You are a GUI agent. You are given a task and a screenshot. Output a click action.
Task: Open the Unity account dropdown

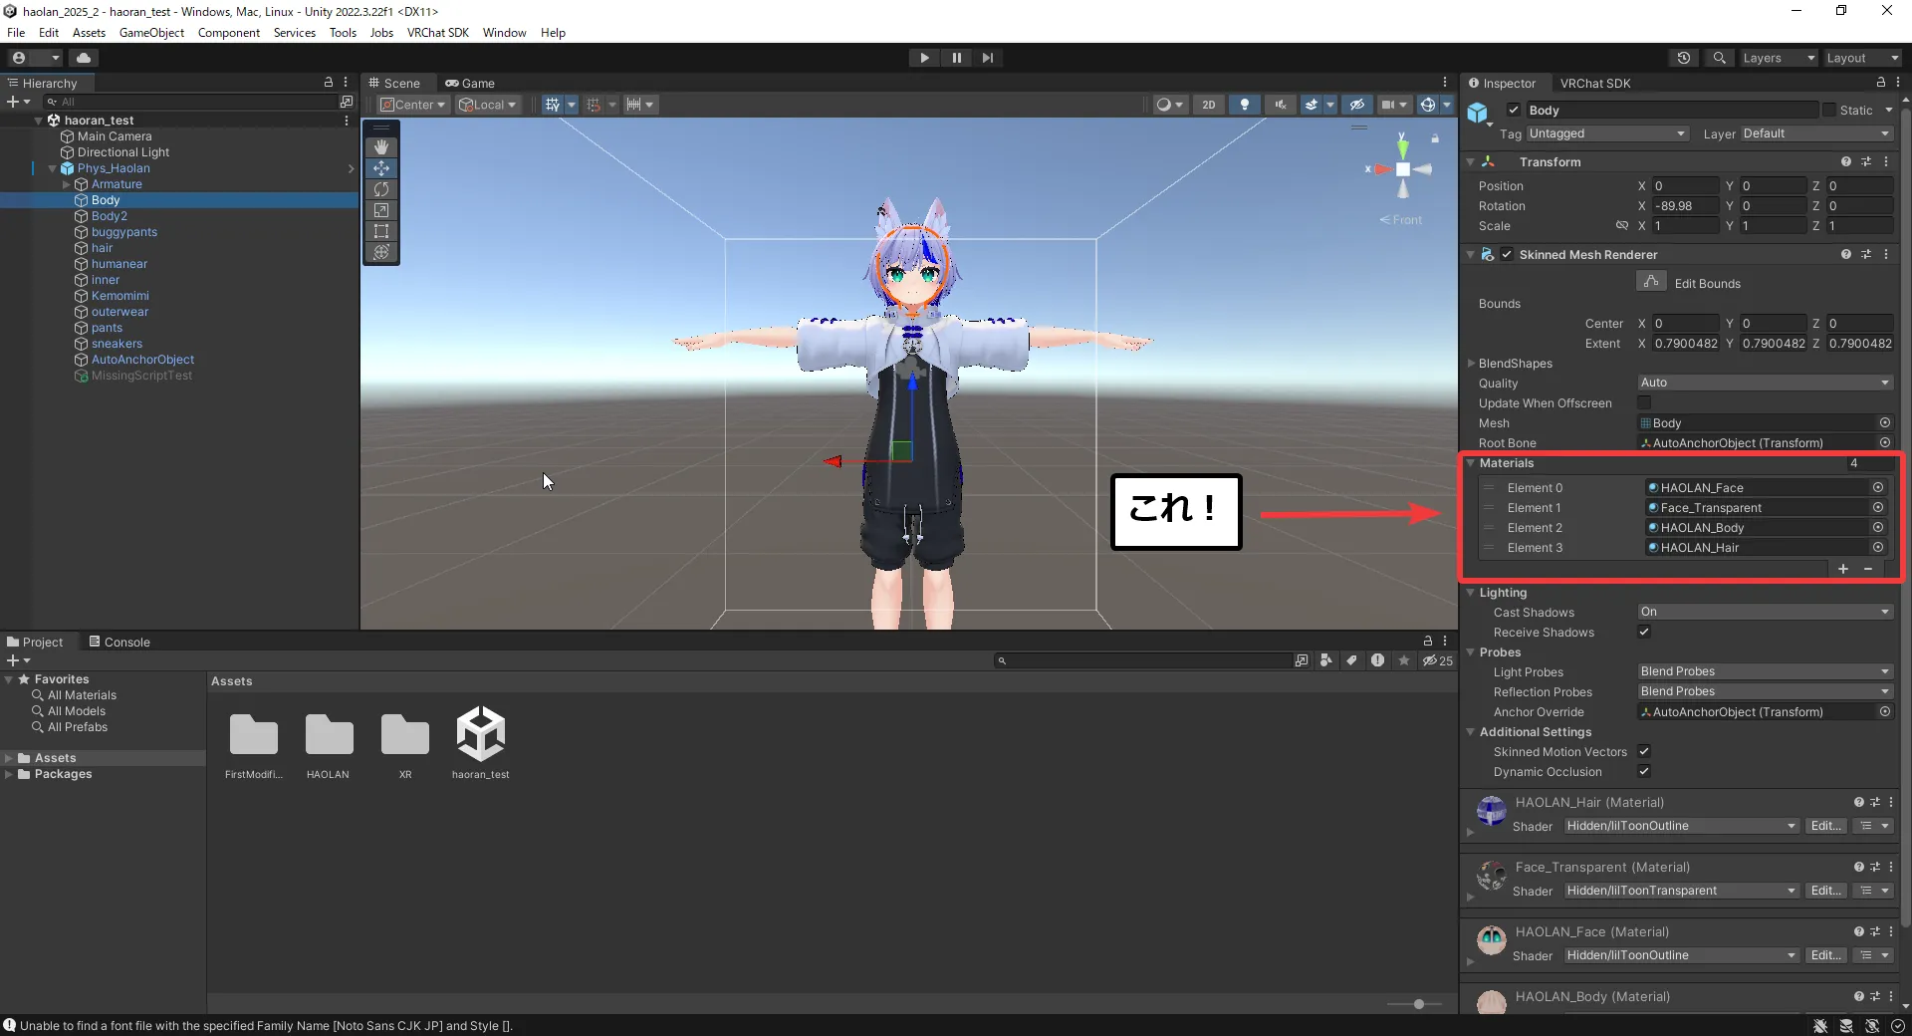click(35, 58)
